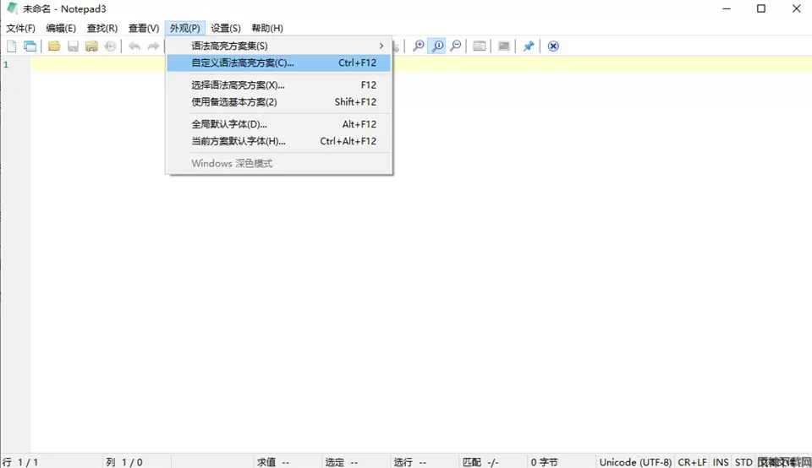
Task: Open the 查找(R) menu
Action: pyautogui.click(x=102, y=28)
